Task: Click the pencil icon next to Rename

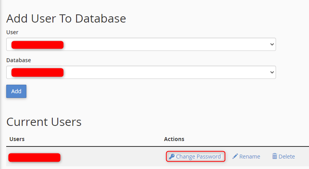Action: pyautogui.click(x=235, y=157)
